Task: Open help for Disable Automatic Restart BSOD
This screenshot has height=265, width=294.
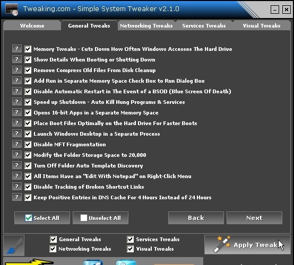Action: tap(16, 91)
